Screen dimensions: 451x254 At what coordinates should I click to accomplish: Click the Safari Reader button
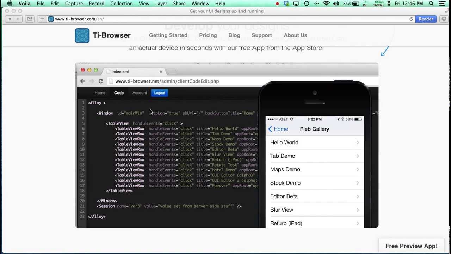click(x=426, y=19)
